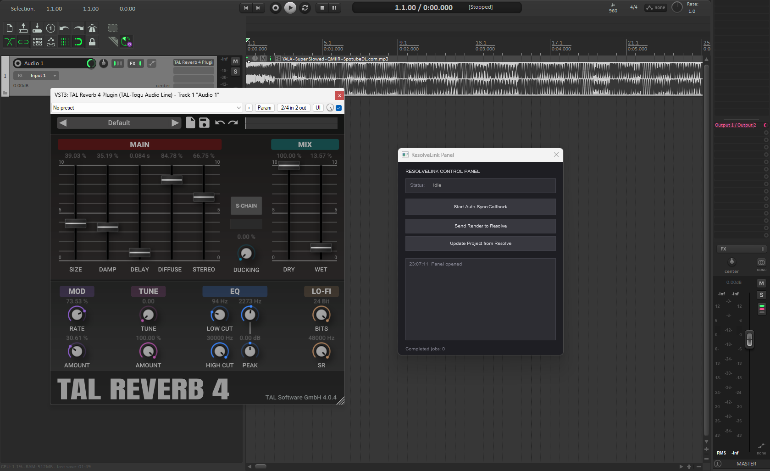Click the Save Project download-arrow icon

point(37,28)
